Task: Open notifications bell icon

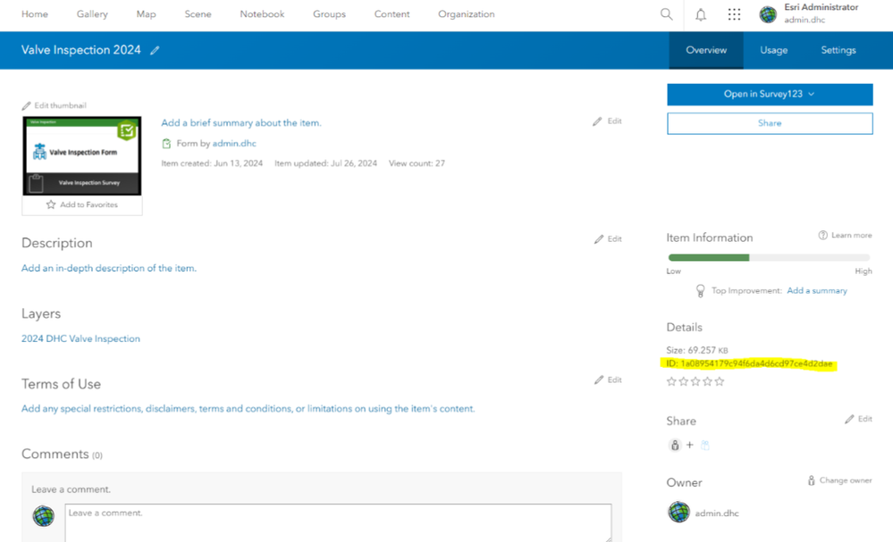Action: tap(701, 14)
